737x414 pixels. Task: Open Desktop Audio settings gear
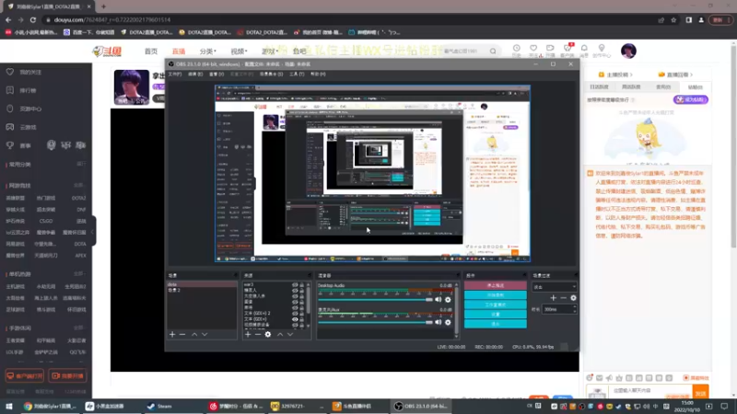pyautogui.click(x=448, y=300)
